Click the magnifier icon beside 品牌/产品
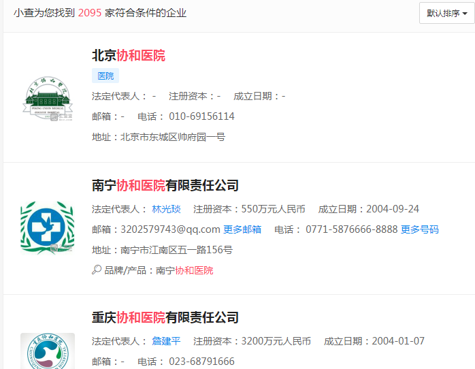This screenshot has height=369, width=475. pos(97,270)
